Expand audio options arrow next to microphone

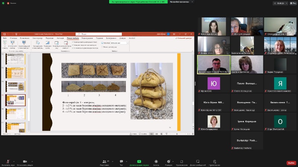click(x=14, y=161)
